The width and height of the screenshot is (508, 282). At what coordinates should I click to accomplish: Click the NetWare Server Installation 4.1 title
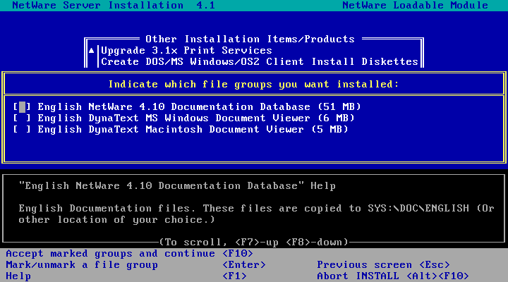114,5
